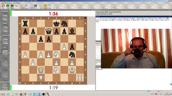
Task: Click the white rook on h1
Action: click(80, 78)
